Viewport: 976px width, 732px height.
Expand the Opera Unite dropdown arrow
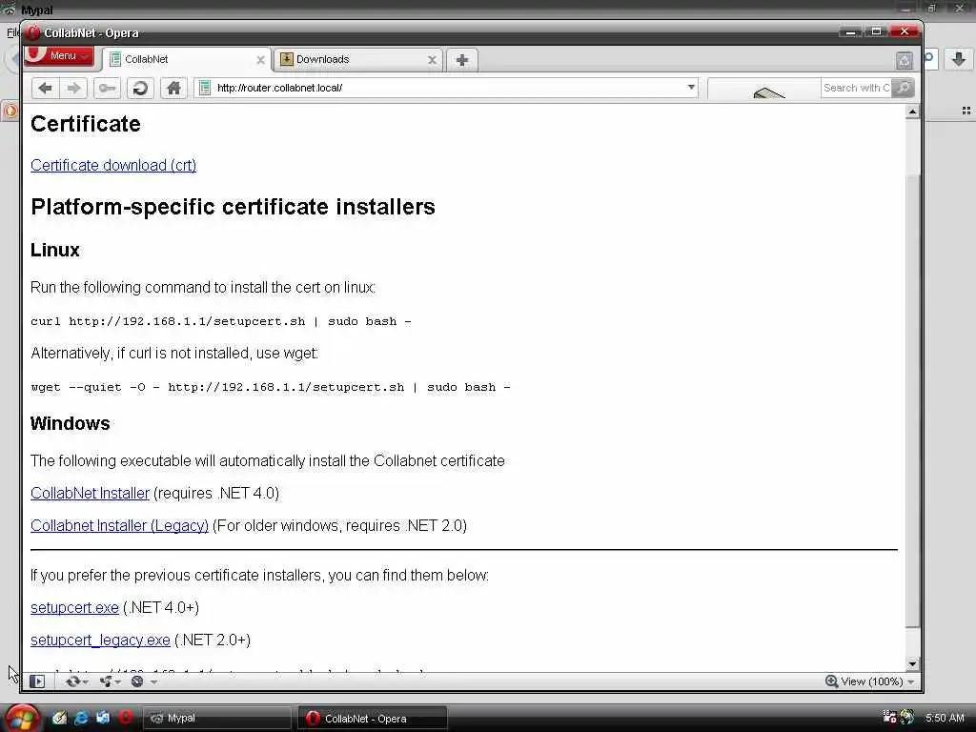(x=117, y=682)
